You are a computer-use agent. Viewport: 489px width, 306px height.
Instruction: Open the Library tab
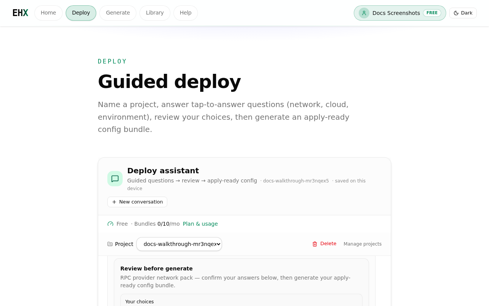(x=155, y=13)
